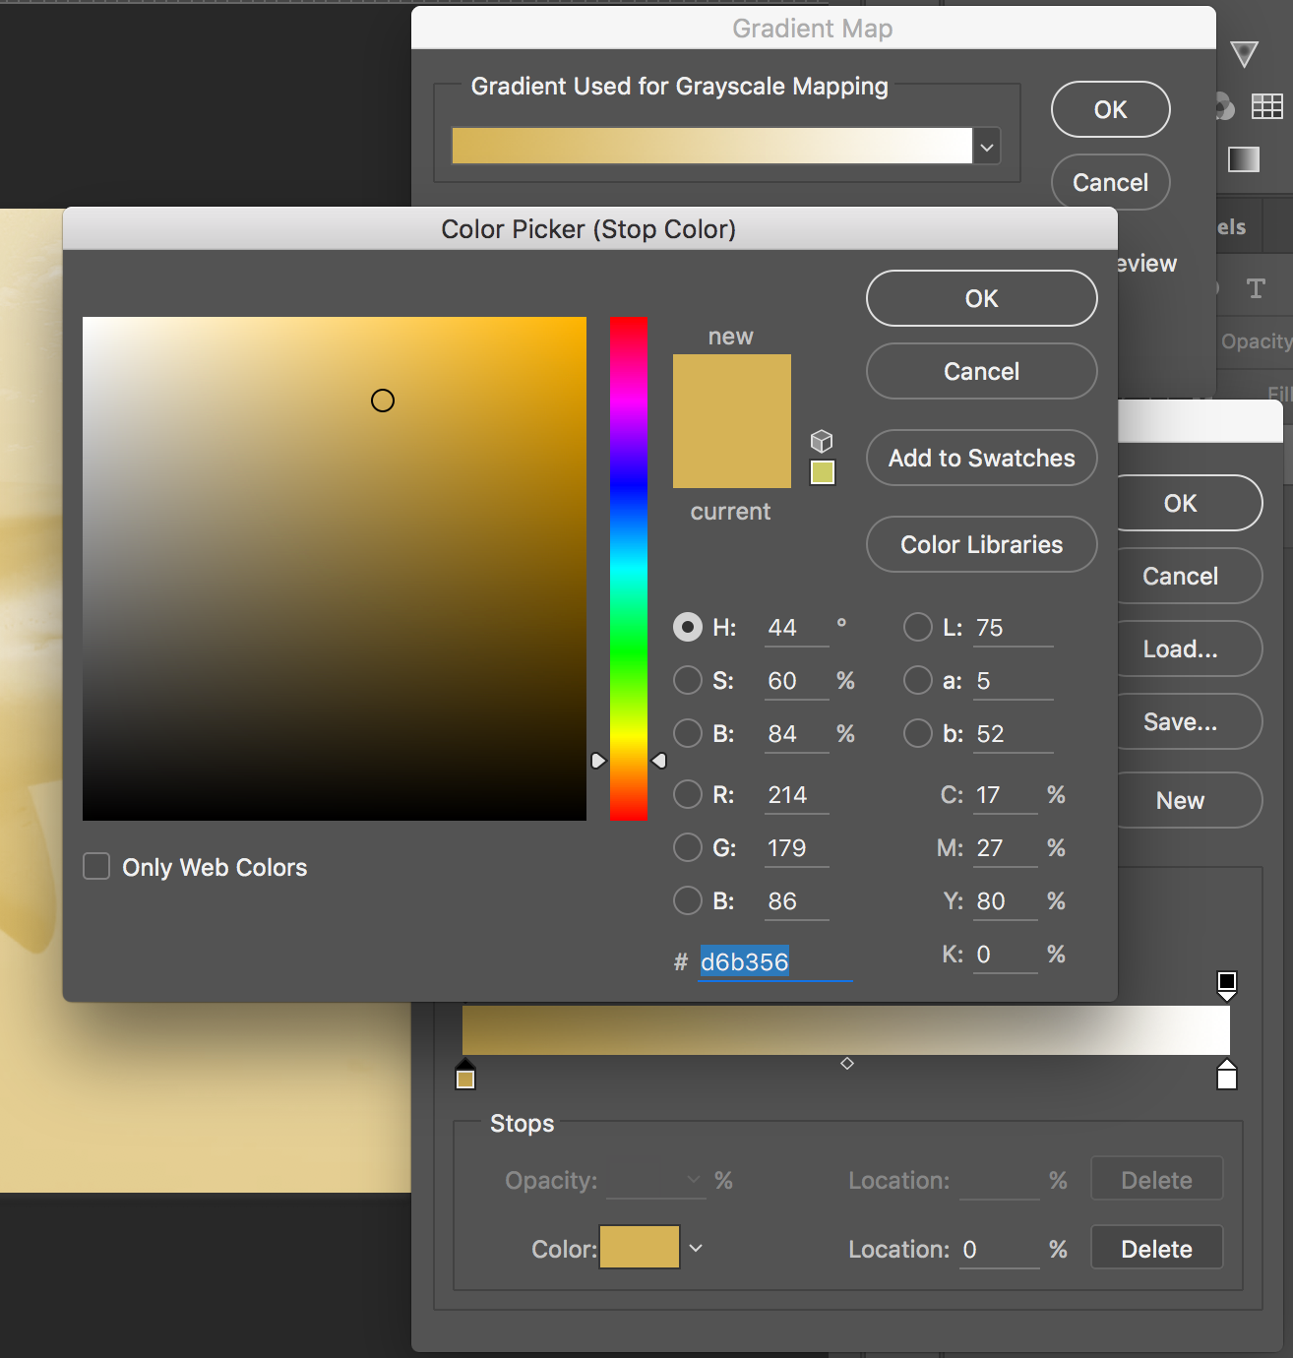Click the midpoint diamond under the gradient bar

[847, 1064]
